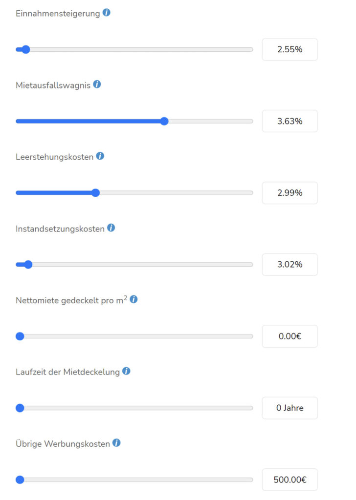Open the Leerstehungskosten info tooltip
The height and width of the screenshot is (500, 356).
click(100, 156)
